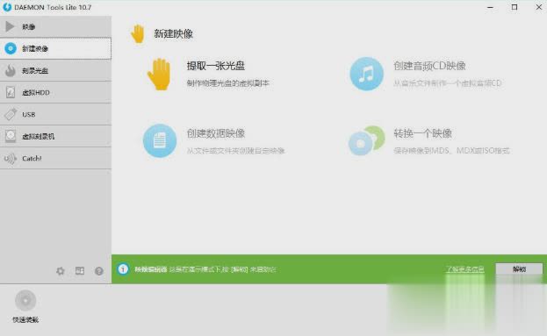Open the 刻录光盘 burn disc section
547x336 pixels.
56,70
